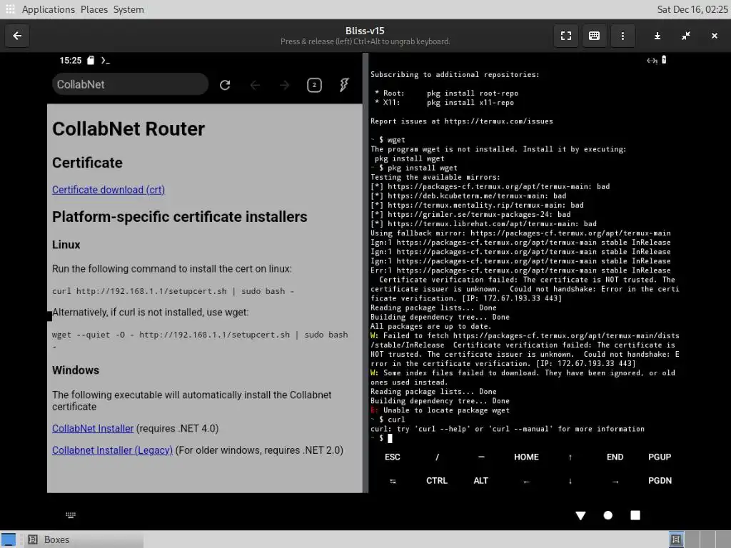Go back using Boxes header arrow

pos(17,36)
